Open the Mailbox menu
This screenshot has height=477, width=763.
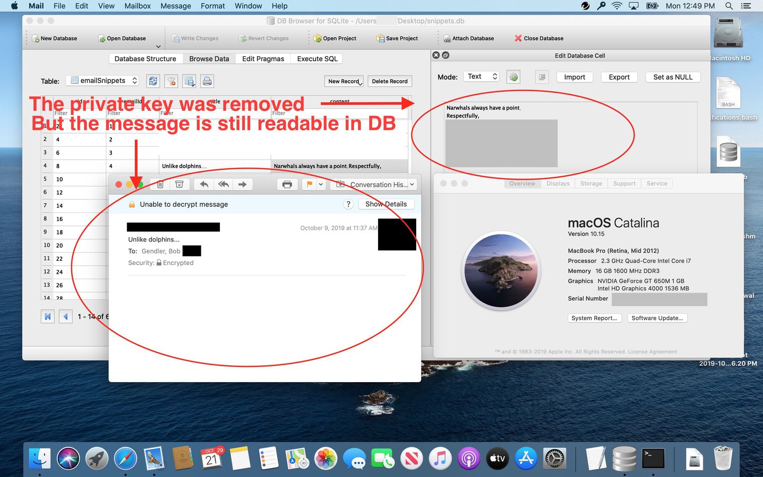click(x=138, y=6)
